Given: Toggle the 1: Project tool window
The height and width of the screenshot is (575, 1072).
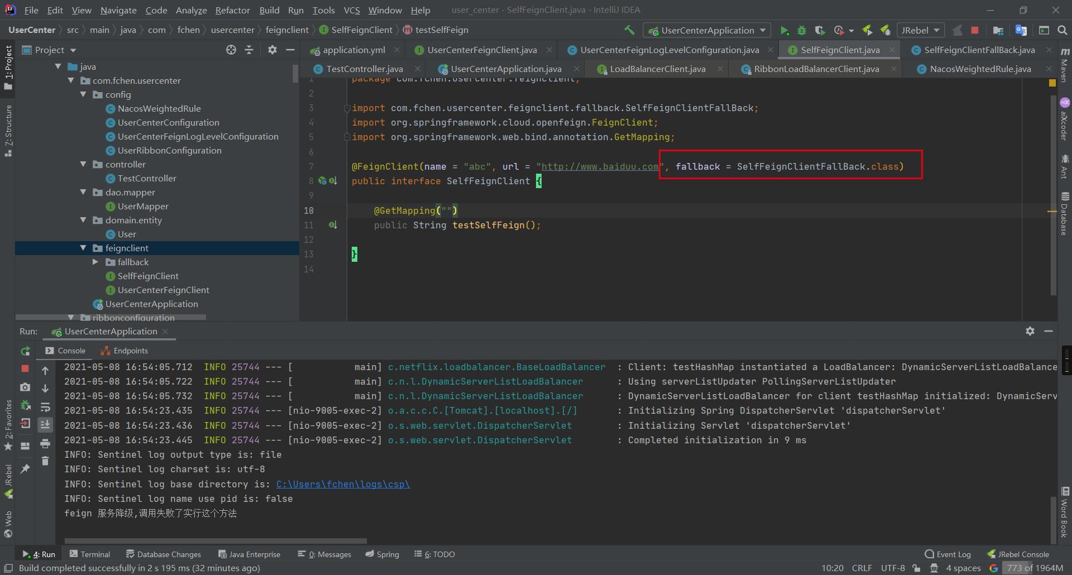Looking at the screenshot, I should tap(8, 67).
